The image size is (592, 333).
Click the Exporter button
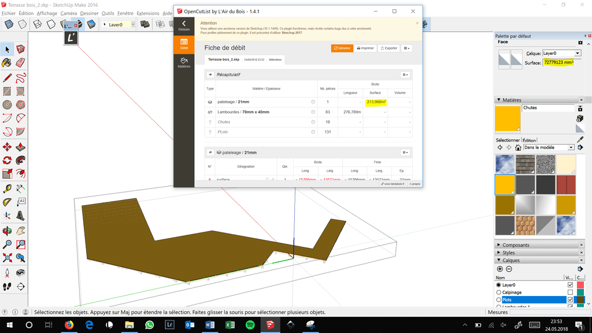coord(389,49)
